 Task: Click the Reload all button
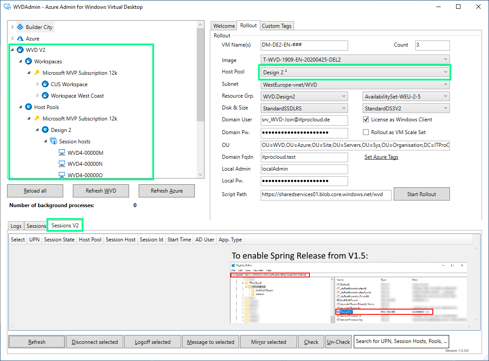coord(35,191)
